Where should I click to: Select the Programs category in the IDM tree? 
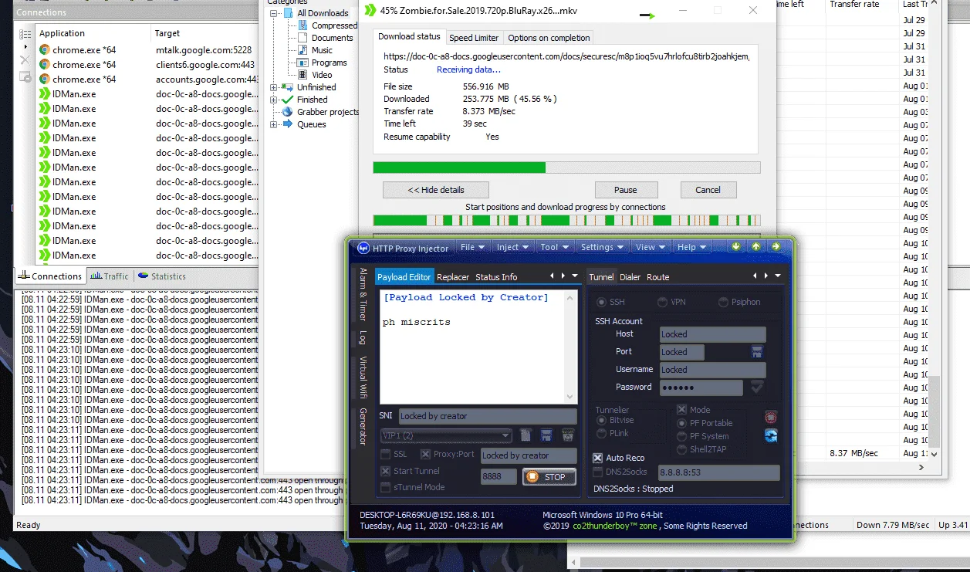pos(329,63)
